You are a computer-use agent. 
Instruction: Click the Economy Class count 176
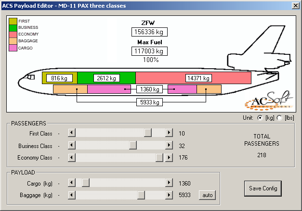coord(183,158)
